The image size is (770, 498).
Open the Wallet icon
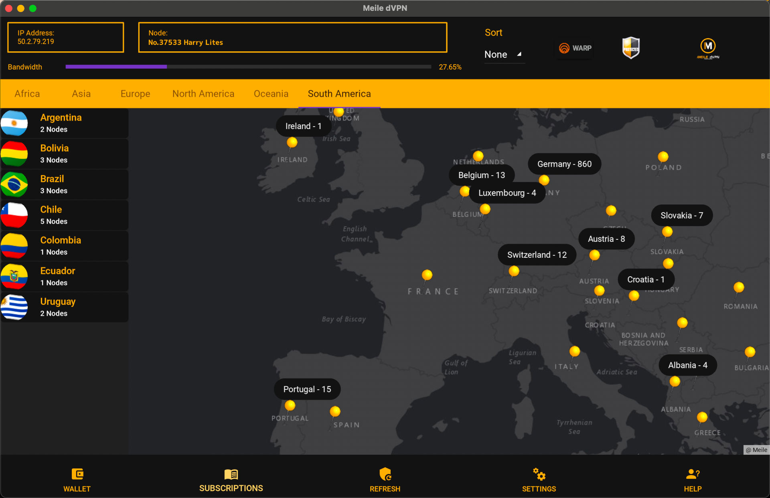coord(77,474)
